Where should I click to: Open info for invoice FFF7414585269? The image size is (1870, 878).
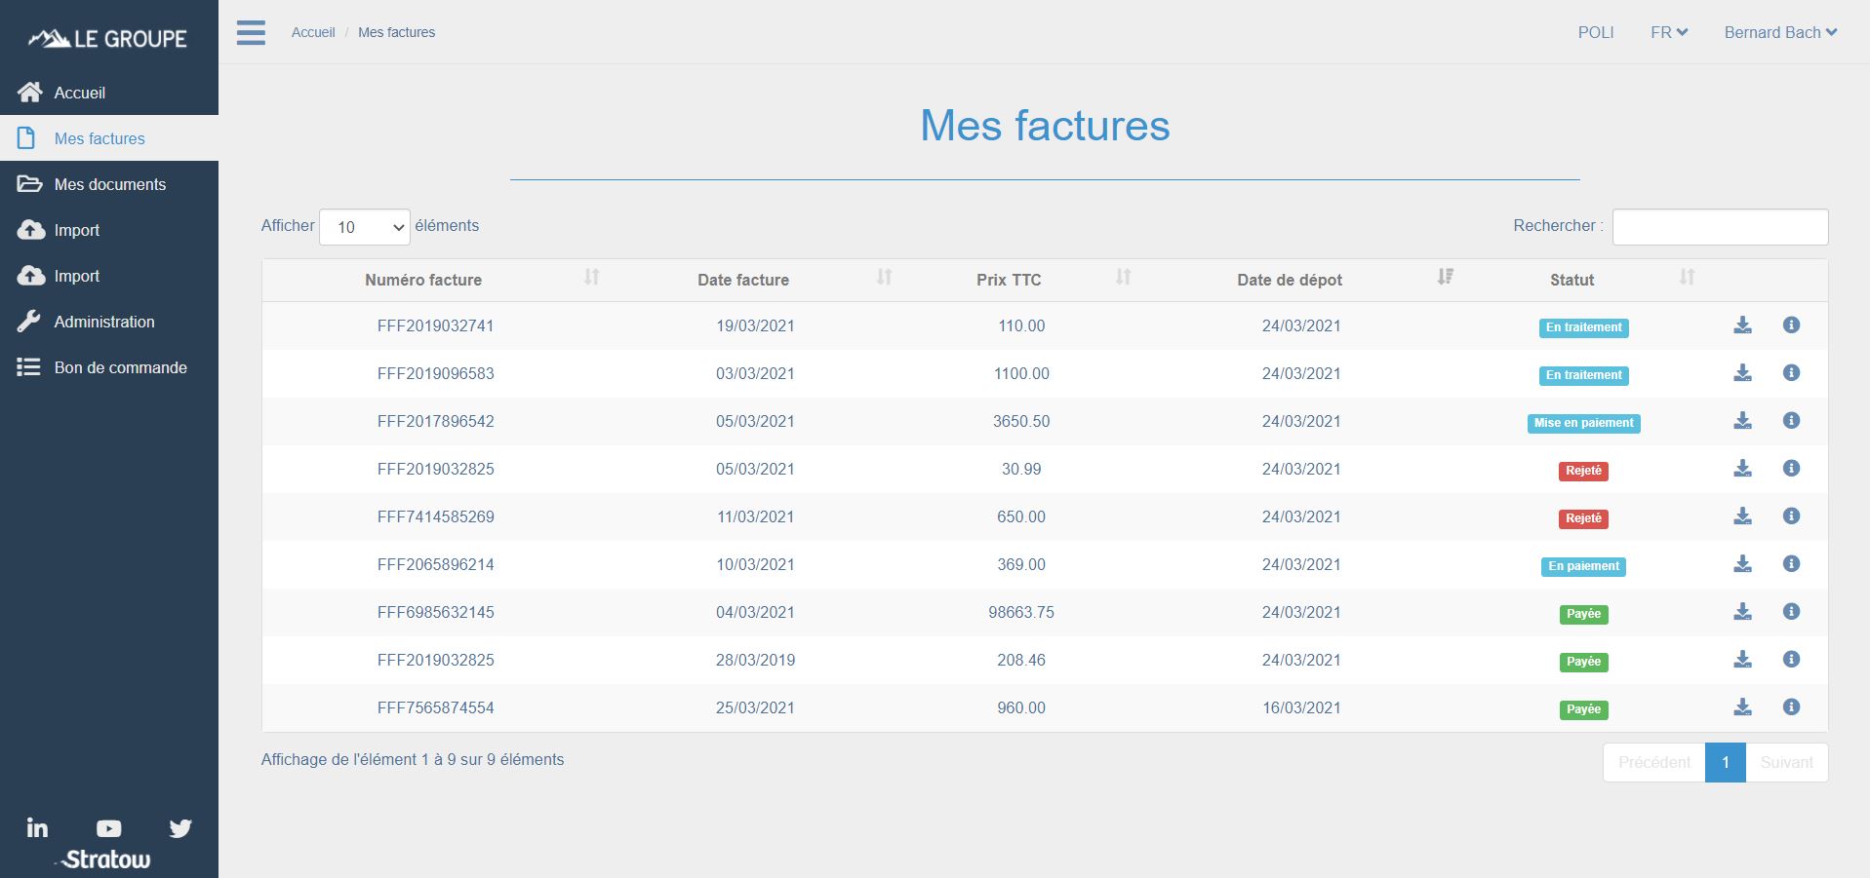tap(1791, 516)
